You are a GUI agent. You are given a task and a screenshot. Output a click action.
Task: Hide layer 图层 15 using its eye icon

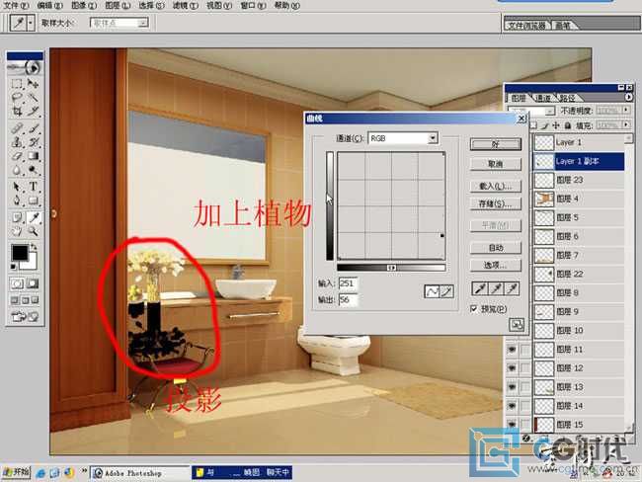(512, 425)
